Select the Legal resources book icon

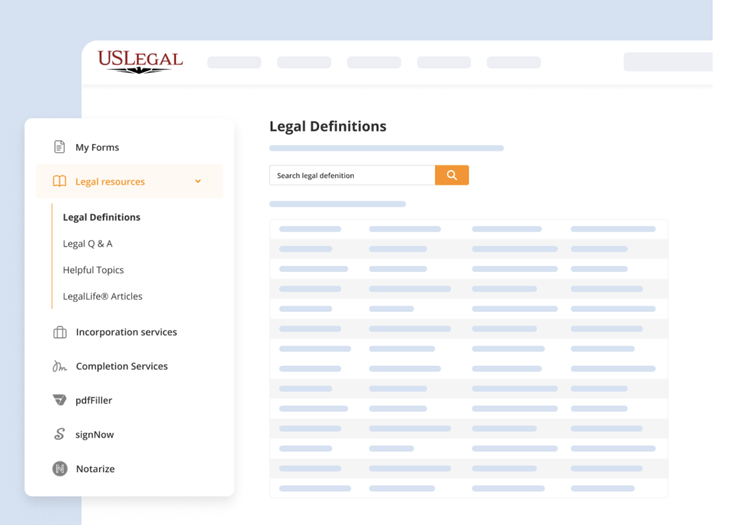59,181
